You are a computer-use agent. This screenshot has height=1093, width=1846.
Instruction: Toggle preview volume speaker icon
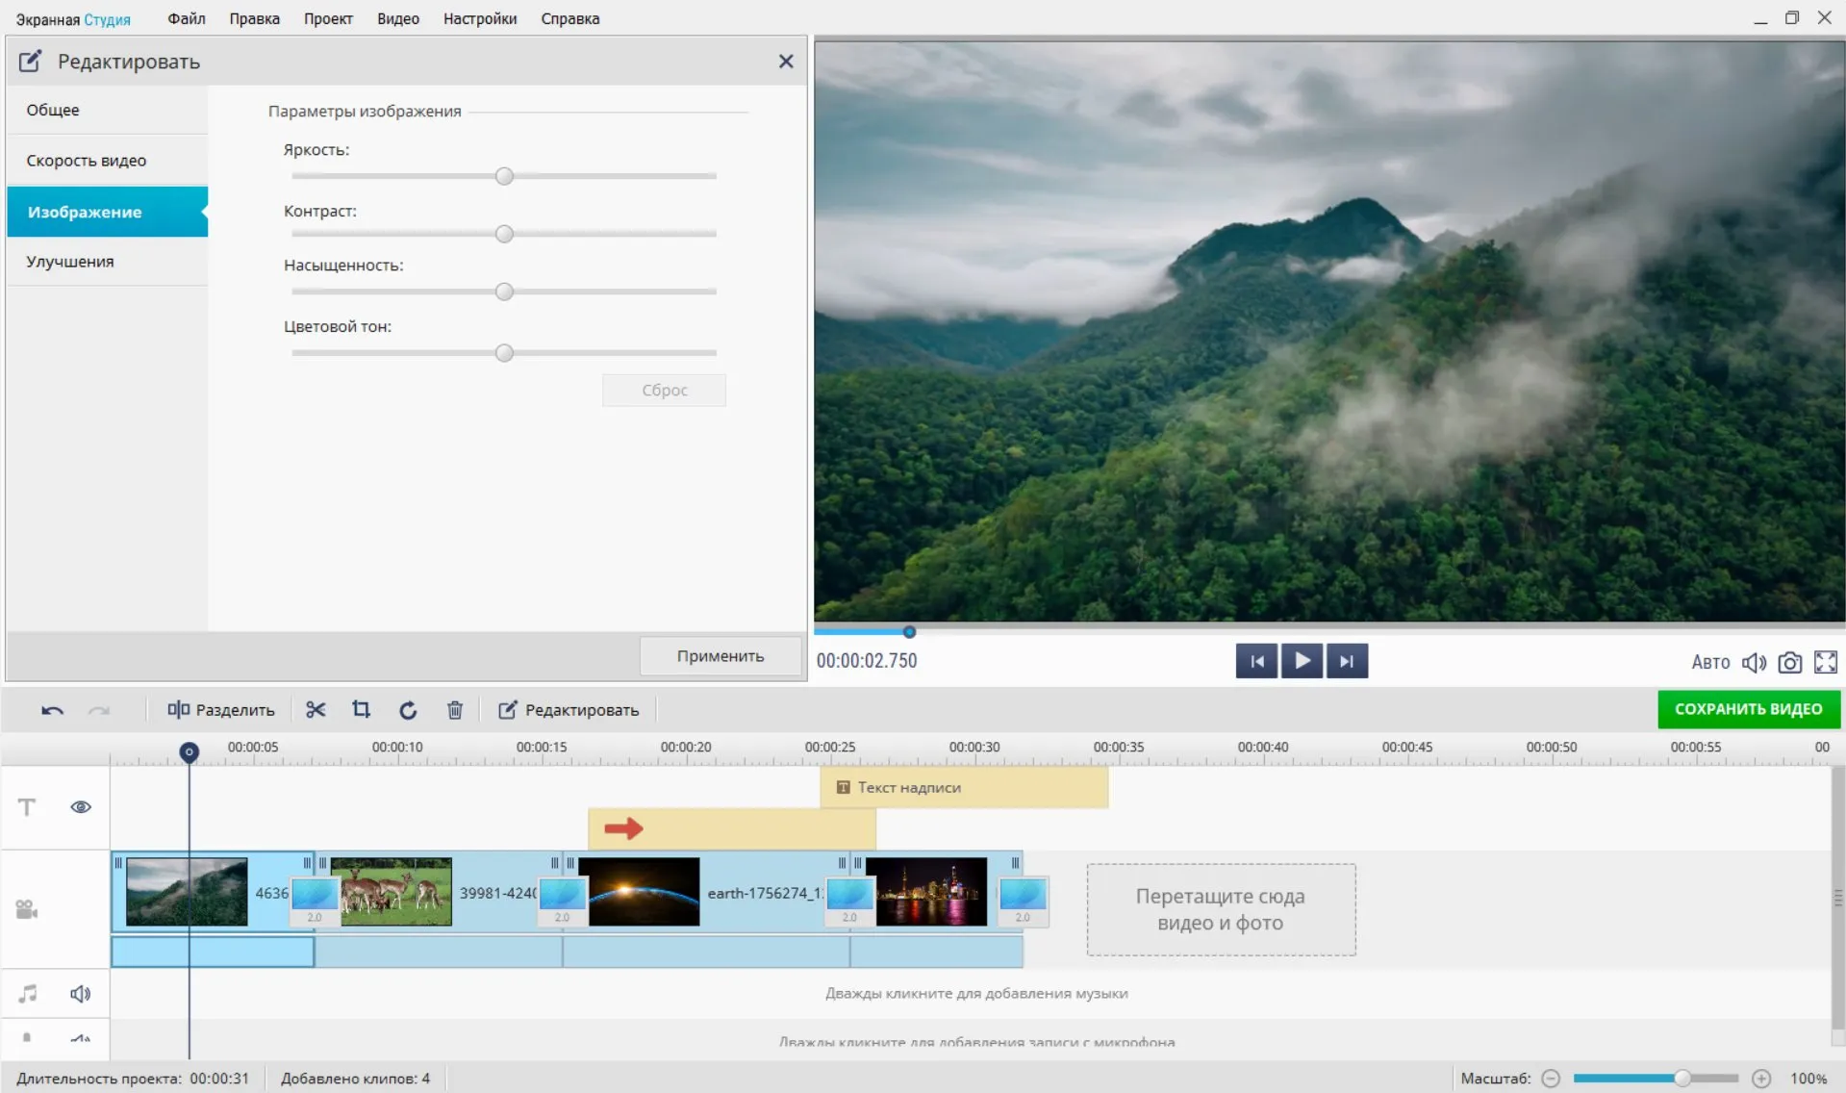click(1754, 662)
